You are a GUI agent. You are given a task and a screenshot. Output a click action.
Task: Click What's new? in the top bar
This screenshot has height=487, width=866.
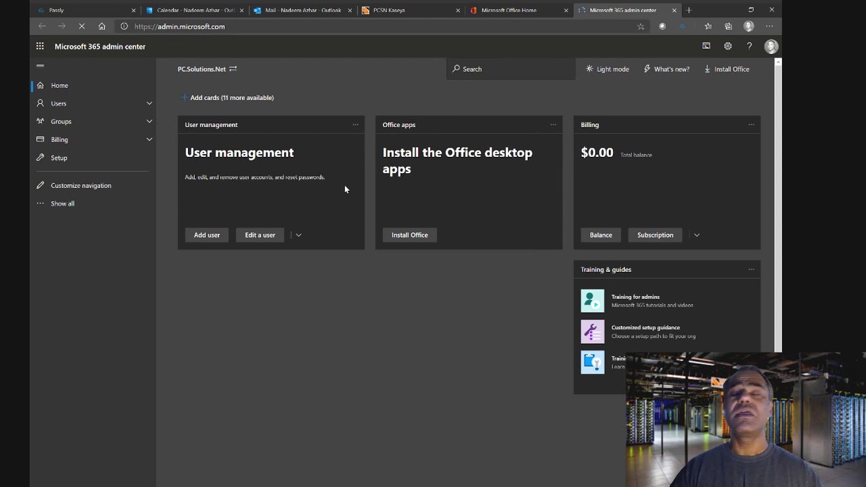(x=666, y=69)
